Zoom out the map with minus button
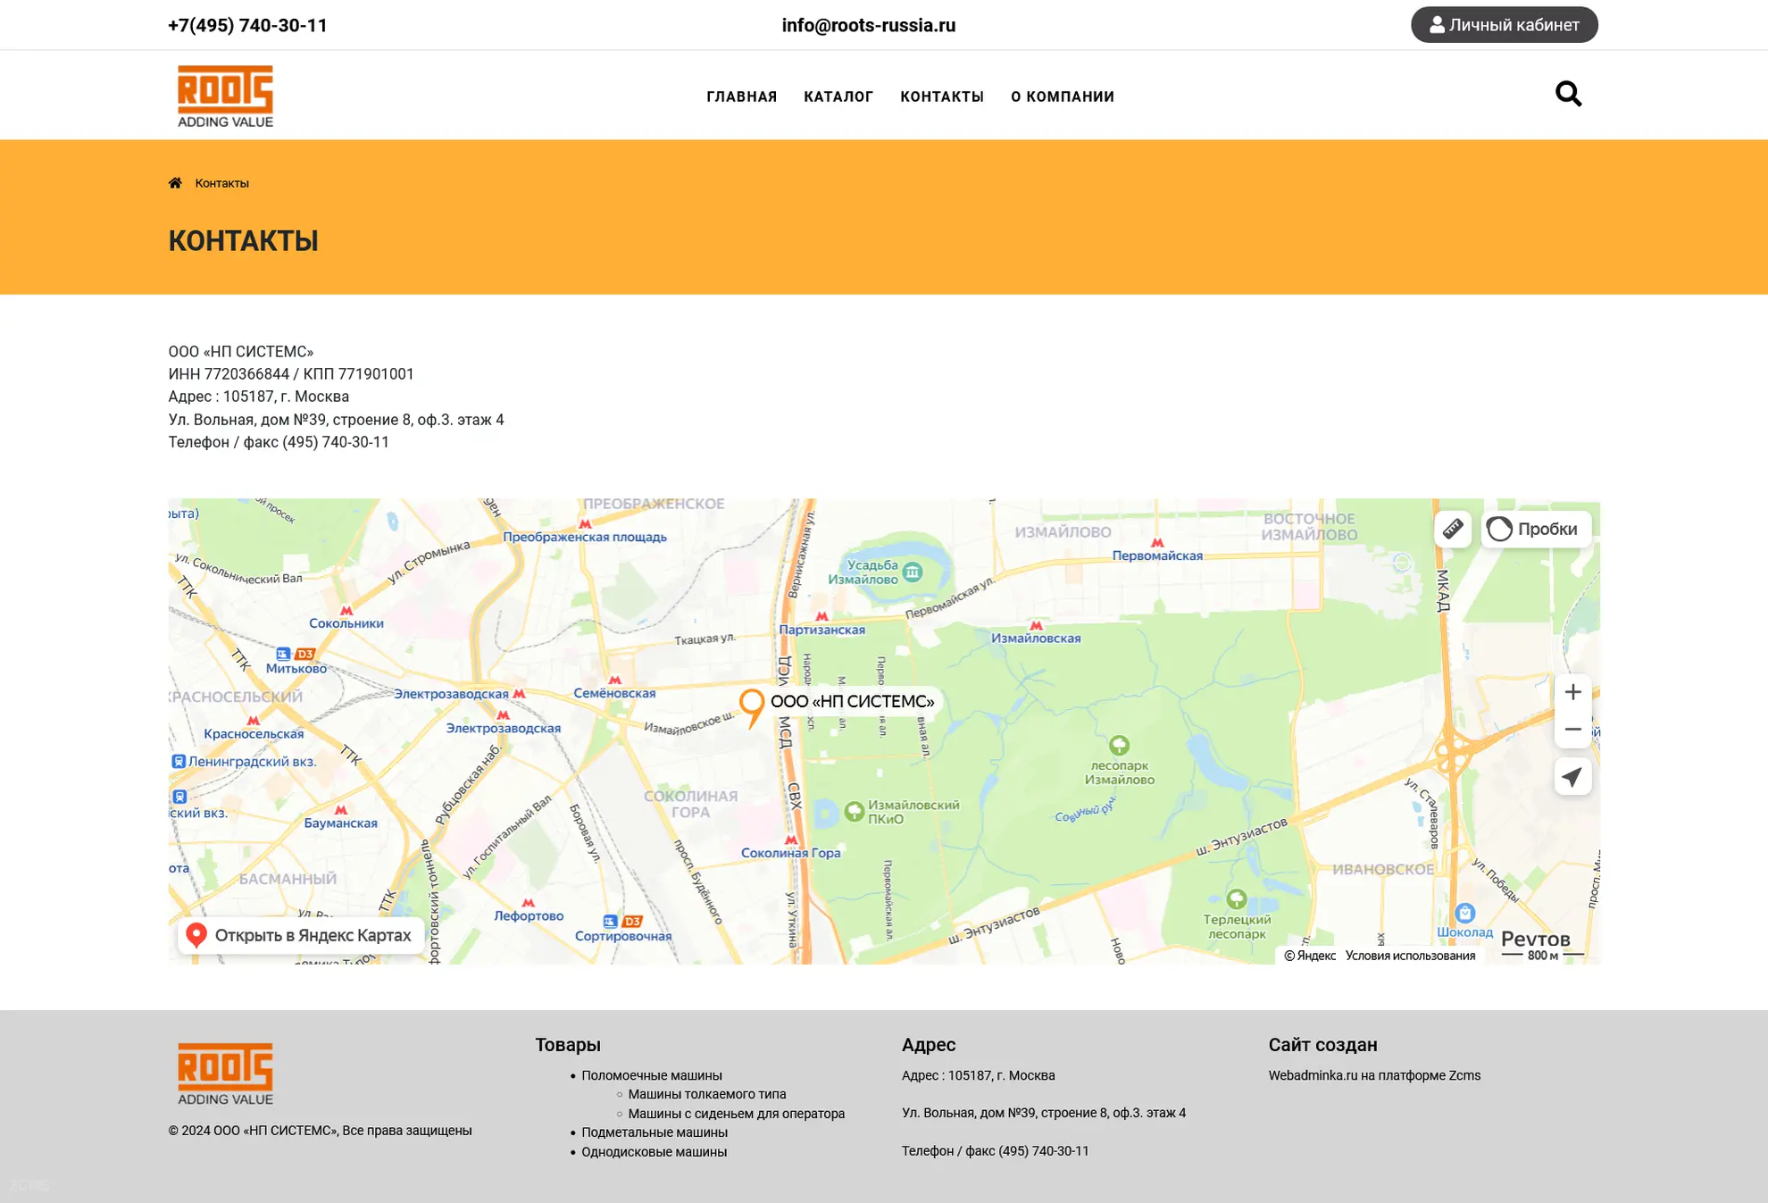 (x=1572, y=730)
